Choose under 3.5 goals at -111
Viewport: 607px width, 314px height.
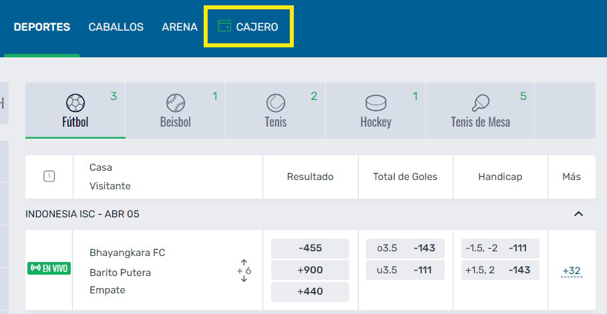(x=405, y=270)
